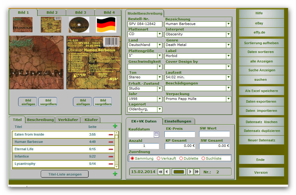Screen dimensions: 296x195
Task: Delete the Human Barbecue title row
Action: click(x=111, y=142)
